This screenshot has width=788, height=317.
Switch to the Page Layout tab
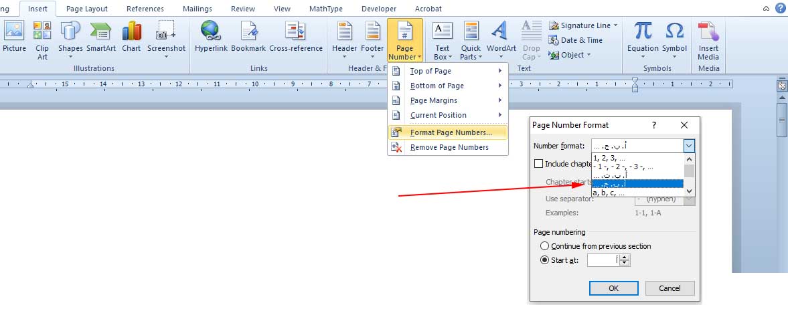[x=88, y=9]
